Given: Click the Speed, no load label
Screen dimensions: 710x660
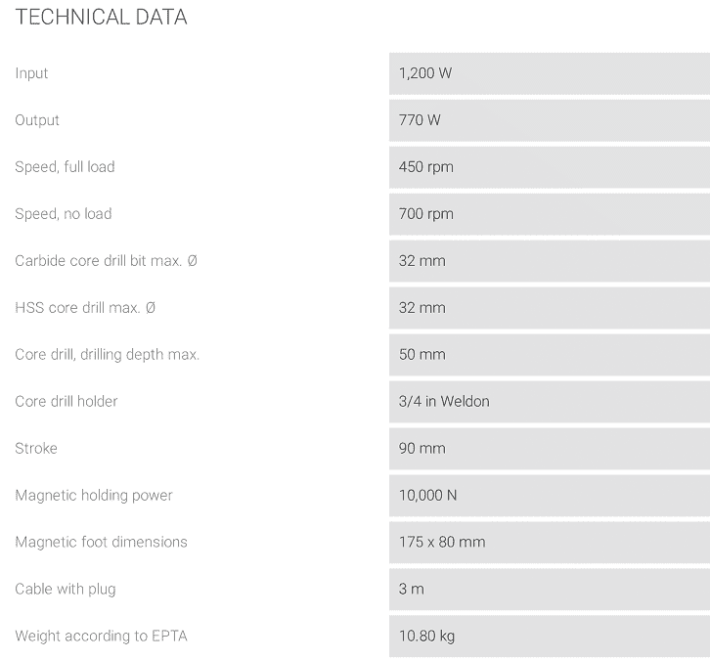Looking at the screenshot, I should (64, 214).
